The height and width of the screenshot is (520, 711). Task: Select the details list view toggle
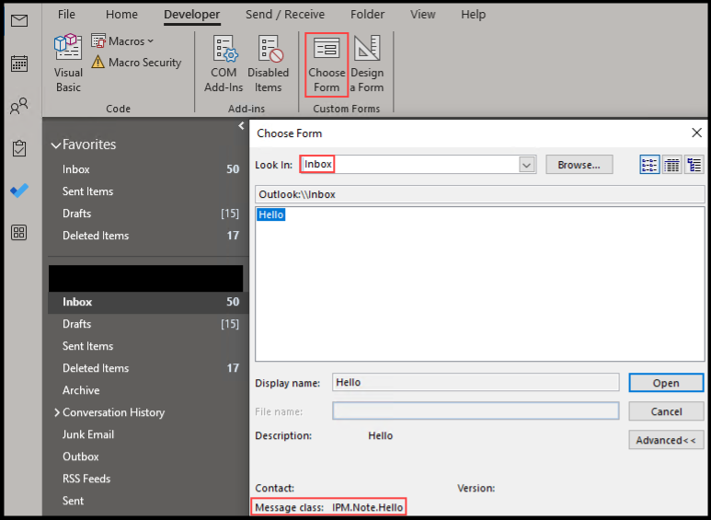pyautogui.click(x=672, y=165)
